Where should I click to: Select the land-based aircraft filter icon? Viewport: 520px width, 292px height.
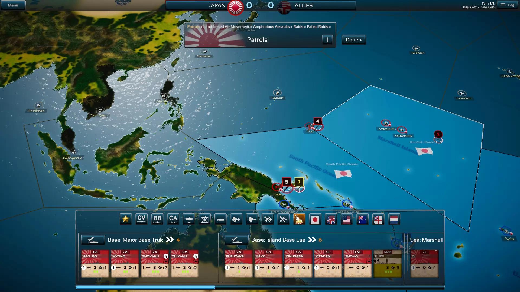pos(189,219)
